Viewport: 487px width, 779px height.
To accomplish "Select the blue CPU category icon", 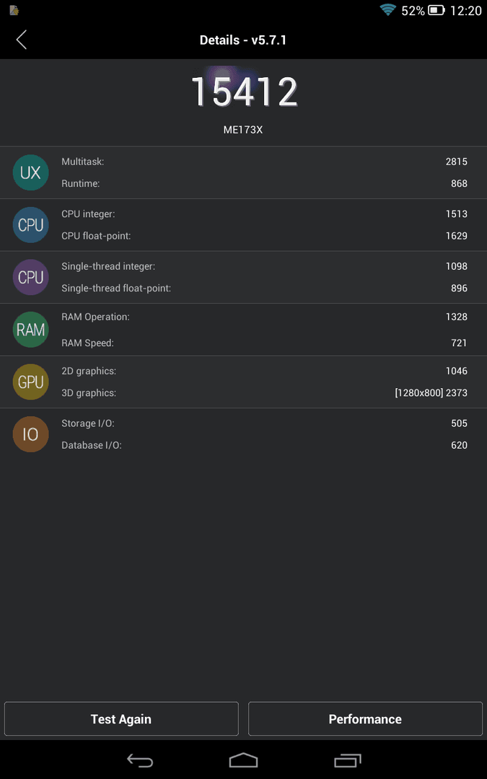I will [x=30, y=224].
